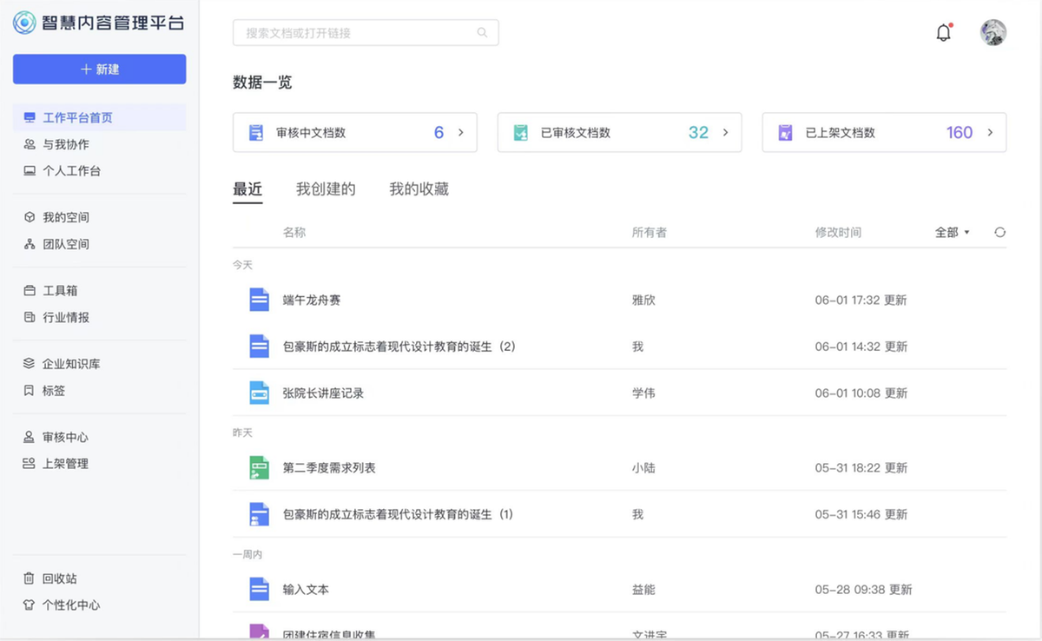The image size is (1042, 641).
Task: Switch to the 我的收藏 tab
Action: click(x=419, y=189)
